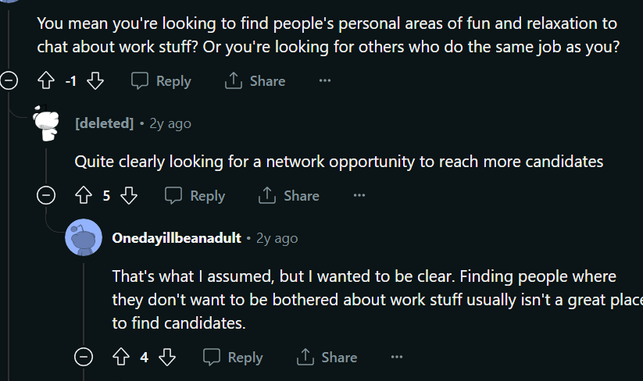Reply to the top comment scored -1
Screen dimensions: 643x381
tap(161, 80)
